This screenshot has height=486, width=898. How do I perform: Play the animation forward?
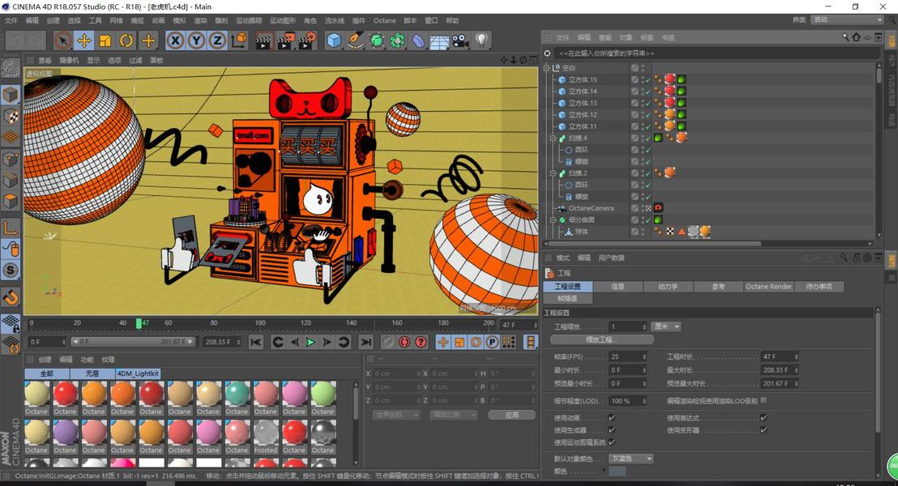pyautogui.click(x=310, y=342)
